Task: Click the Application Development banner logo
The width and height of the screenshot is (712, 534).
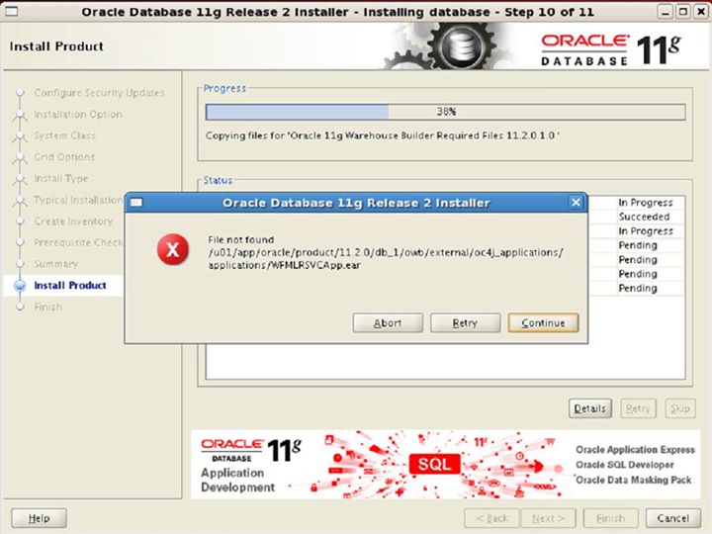Action: (250, 466)
